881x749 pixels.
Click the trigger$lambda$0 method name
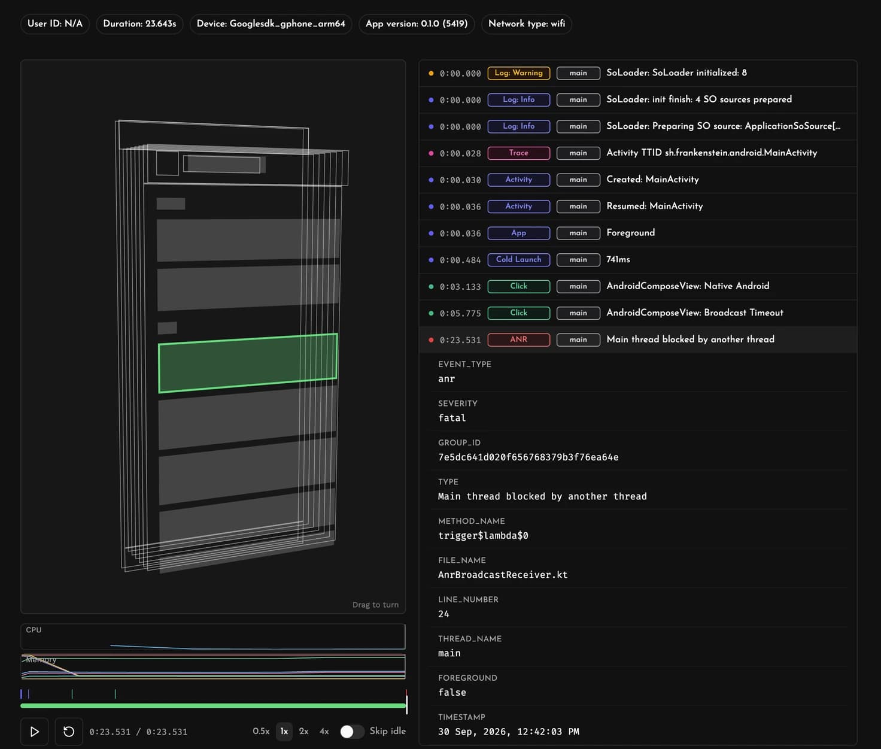(483, 536)
